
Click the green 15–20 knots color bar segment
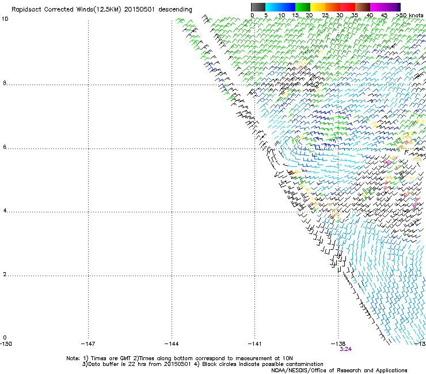(303, 7)
